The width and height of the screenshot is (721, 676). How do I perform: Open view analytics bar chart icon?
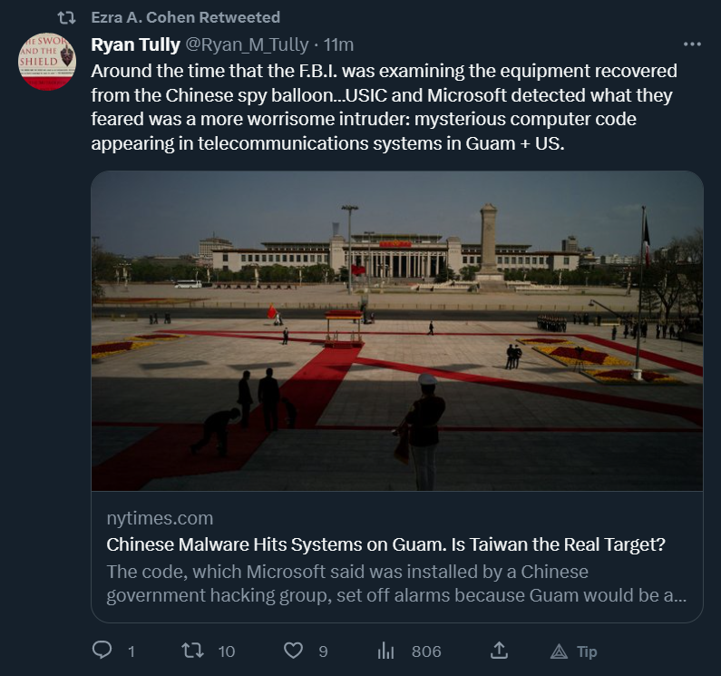pos(386,651)
